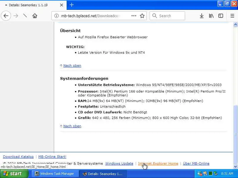Toggle the browser sidebar
This screenshot has width=238, height=178.
tap(221, 16)
